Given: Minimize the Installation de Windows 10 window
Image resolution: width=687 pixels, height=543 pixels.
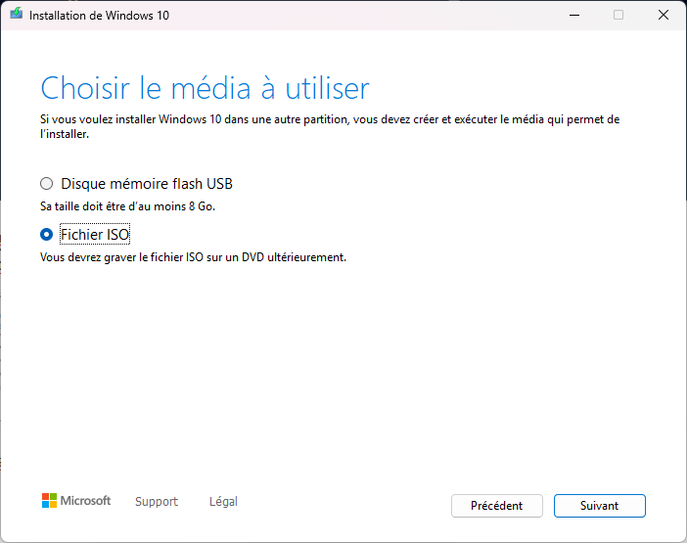Looking at the screenshot, I should pos(572,15).
